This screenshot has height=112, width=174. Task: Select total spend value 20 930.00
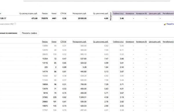point(82,19)
